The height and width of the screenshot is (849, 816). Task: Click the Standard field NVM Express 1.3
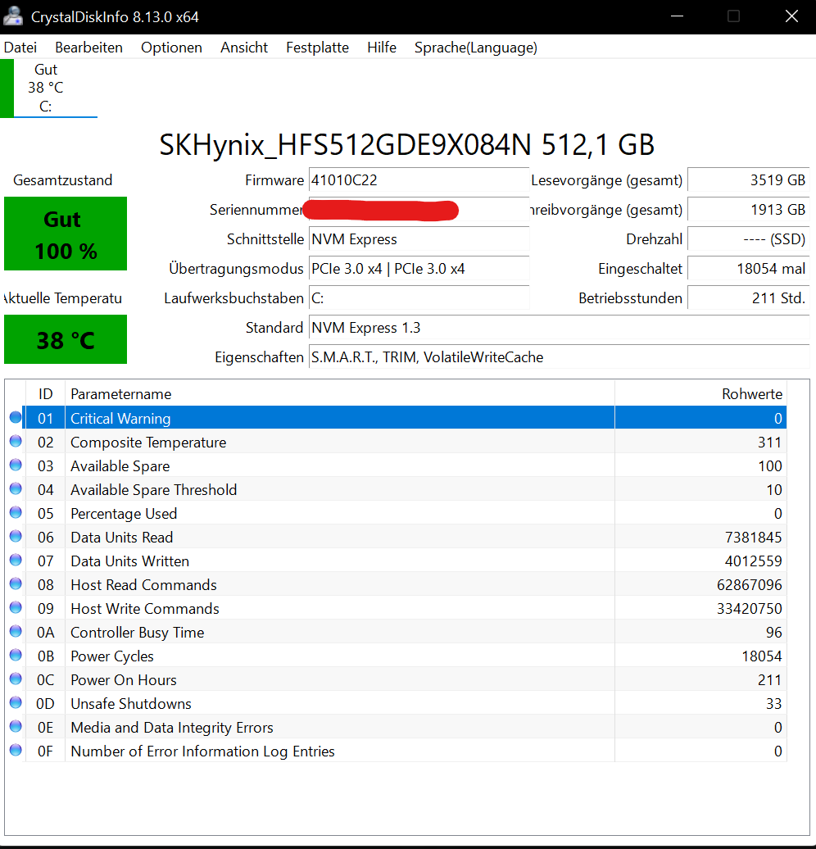tap(559, 328)
